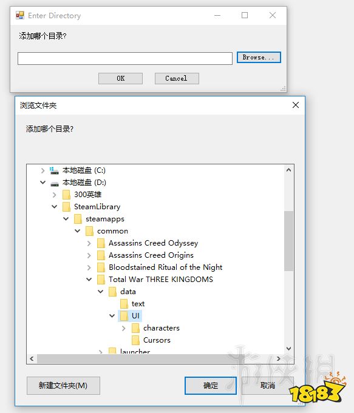The height and width of the screenshot is (413, 354).
Task: Select the common label
Action: [112, 231]
